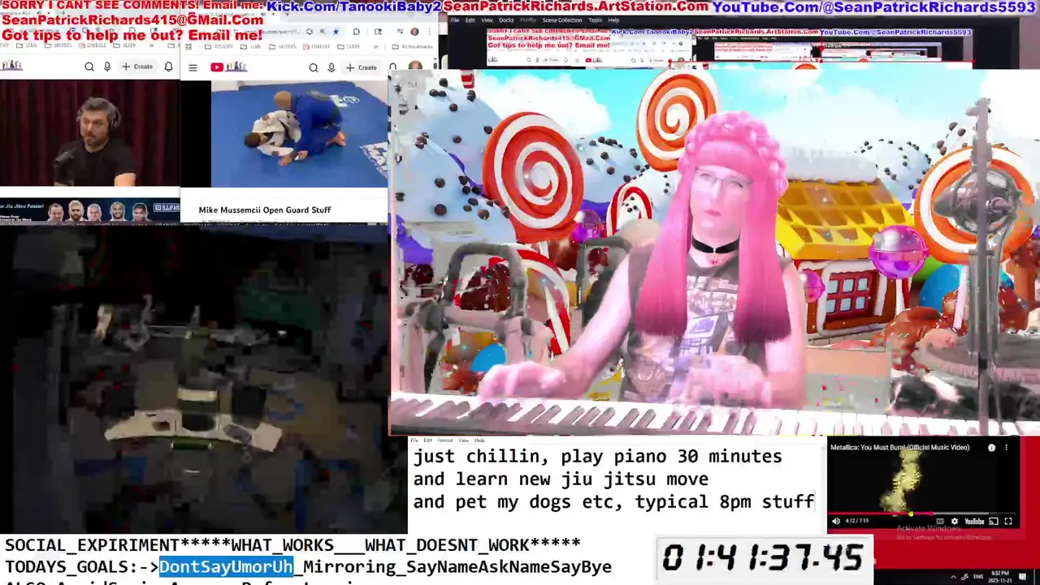Image resolution: width=1040 pixels, height=585 pixels.
Task: Cast the Metallica video to a device
Action: click(x=994, y=521)
